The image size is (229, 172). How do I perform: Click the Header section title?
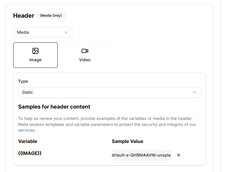point(24,15)
